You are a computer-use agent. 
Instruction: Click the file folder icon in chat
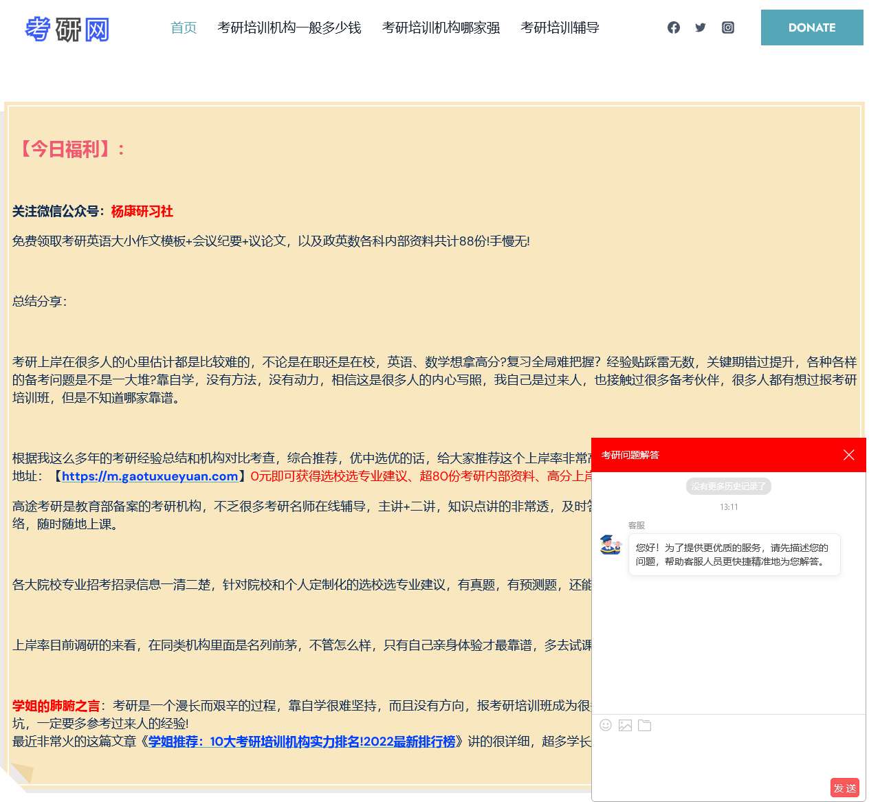click(644, 725)
